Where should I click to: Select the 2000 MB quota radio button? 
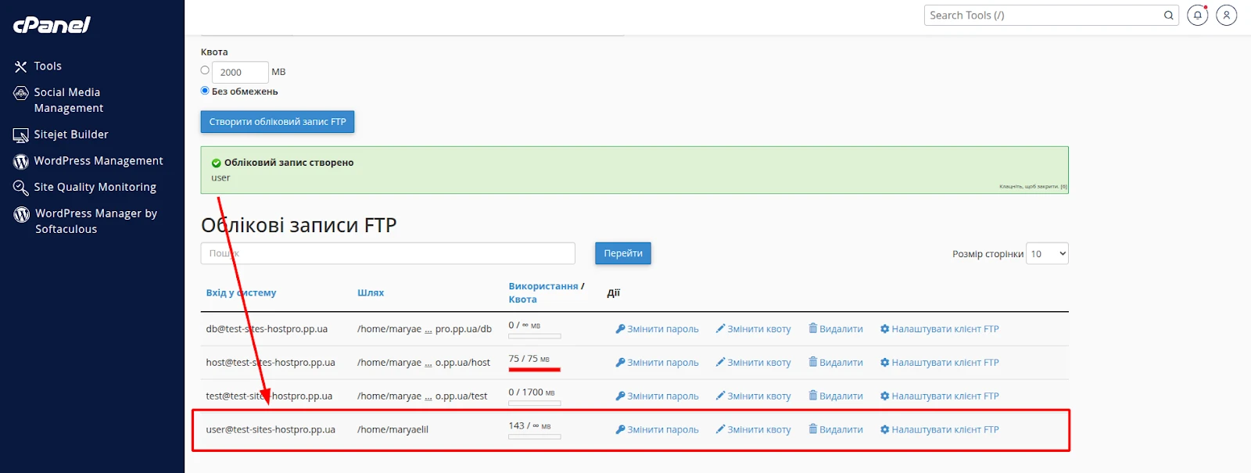click(205, 70)
